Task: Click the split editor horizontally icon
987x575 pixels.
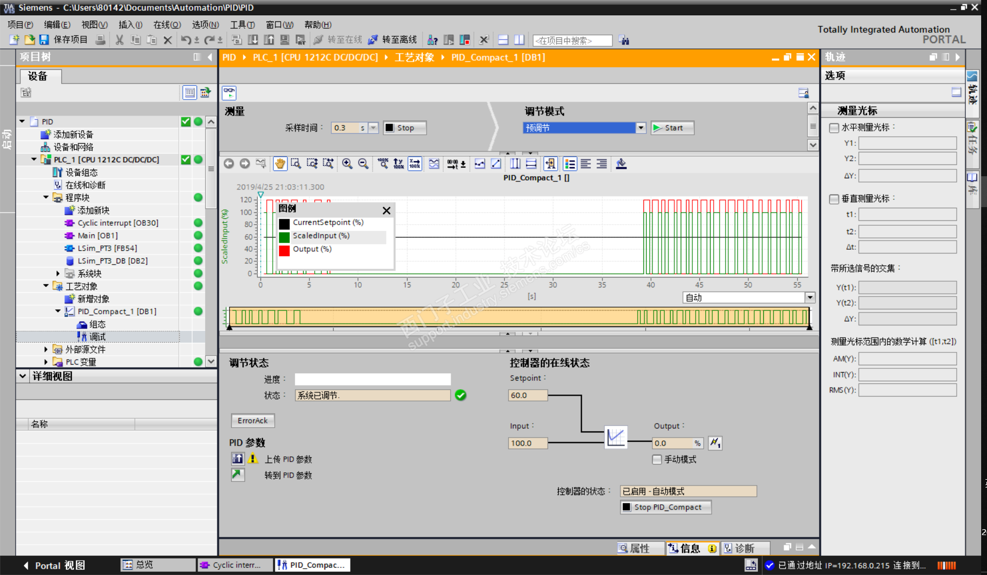Action: (503, 40)
